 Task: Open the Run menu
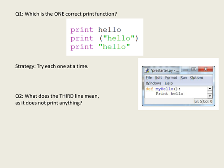184,78
